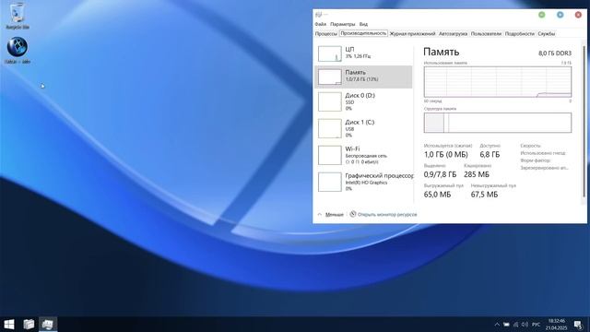The height and width of the screenshot is (332, 590).
Task: Click the 6,8 ГБ available value
Action: 490,154
